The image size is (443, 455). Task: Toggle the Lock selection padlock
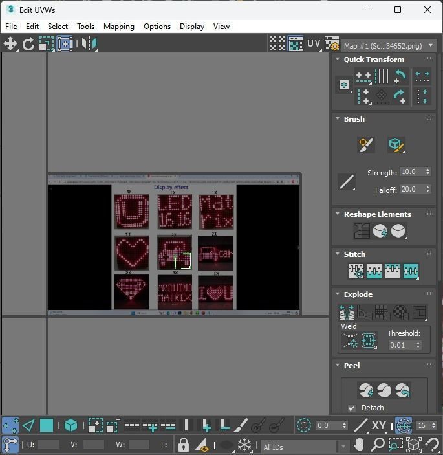183,444
